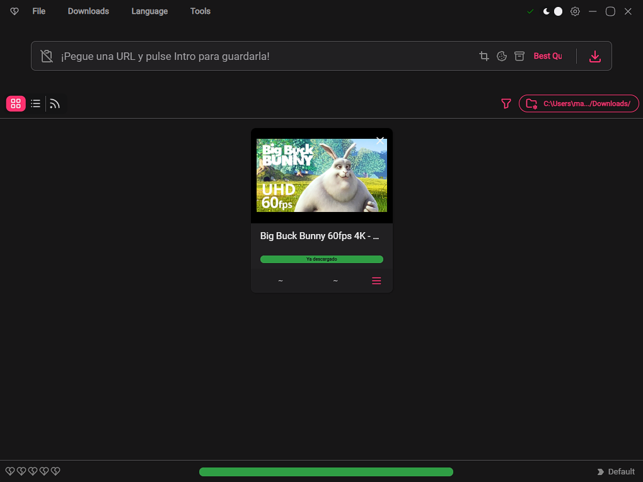Click the archive box icon in the URL bar
The height and width of the screenshot is (482, 643).
(519, 56)
